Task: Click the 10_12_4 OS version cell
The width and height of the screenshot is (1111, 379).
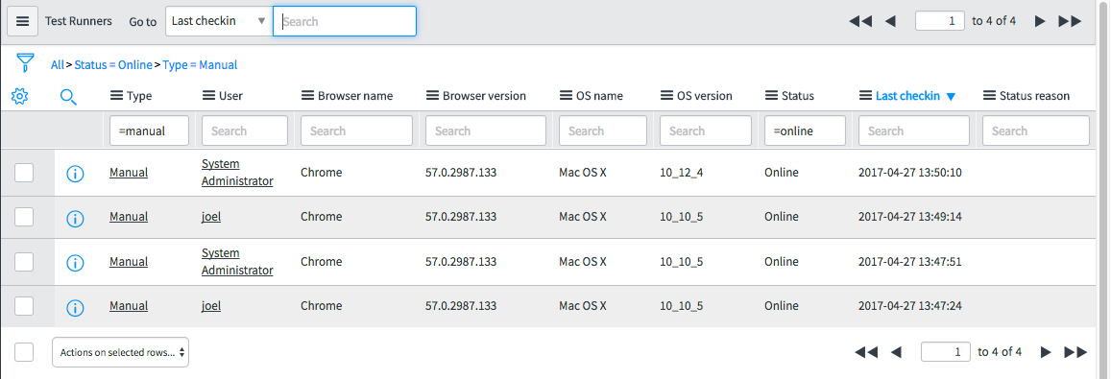Action: pyautogui.click(x=682, y=172)
